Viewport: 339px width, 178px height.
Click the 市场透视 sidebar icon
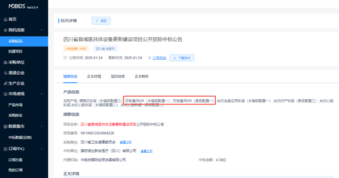[x=5, y=94]
